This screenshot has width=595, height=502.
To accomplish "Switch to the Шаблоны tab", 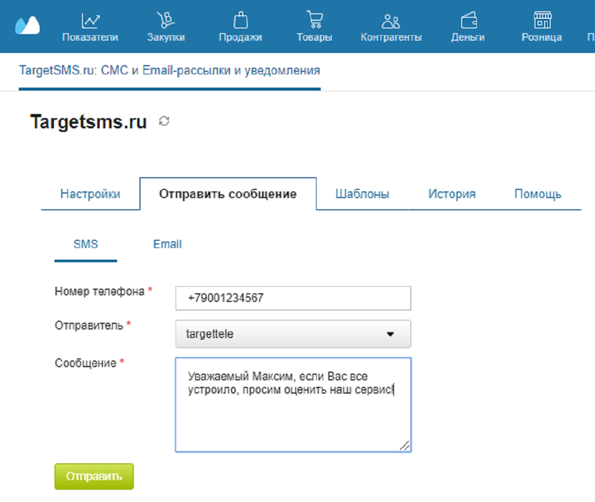I will click(x=362, y=194).
